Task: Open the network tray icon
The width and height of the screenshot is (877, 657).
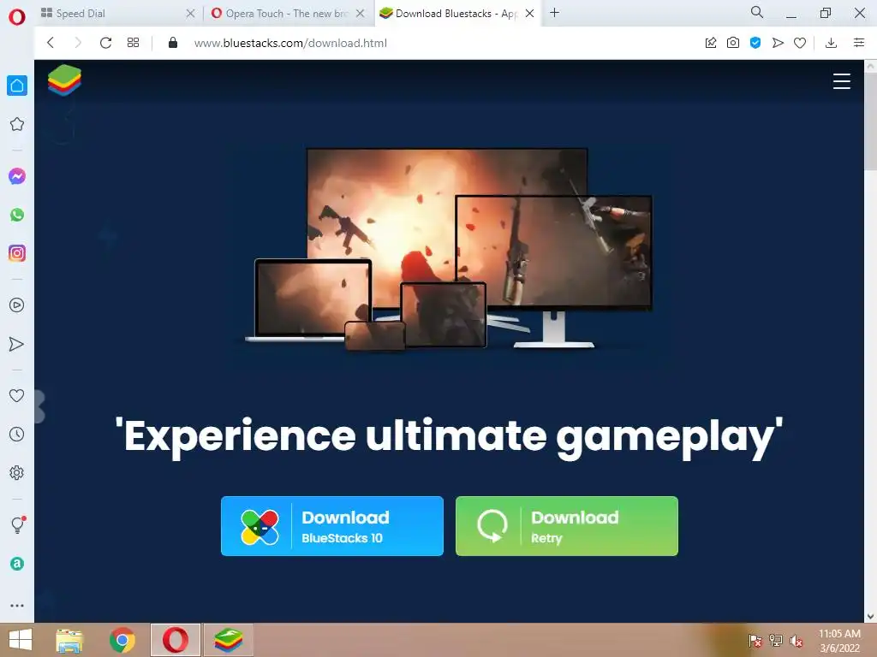Action: [x=776, y=641]
